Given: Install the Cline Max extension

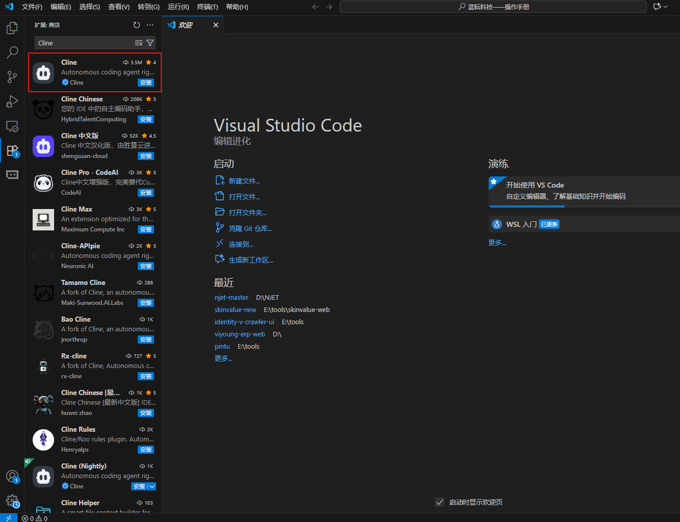Looking at the screenshot, I should [x=146, y=229].
